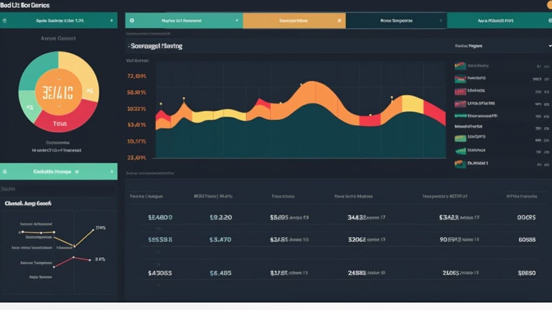The width and height of the screenshot is (552, 310).
Task: Open the arrow on the dark teal third tab
Action: click(440, 21)
